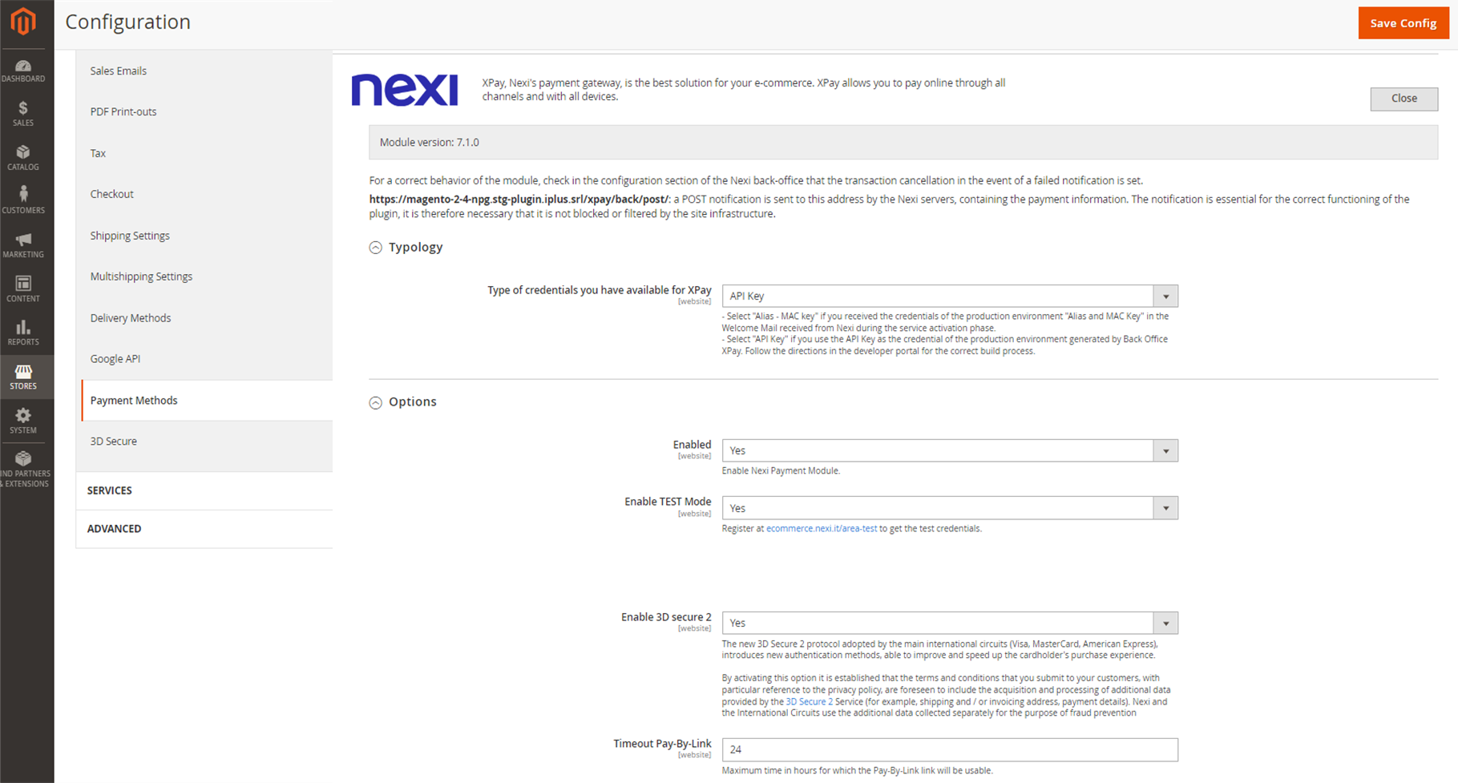Screen dimensions: 1458x783
Task: Open the credentials type dropdown (API Key)
Action: pos(950,297)
